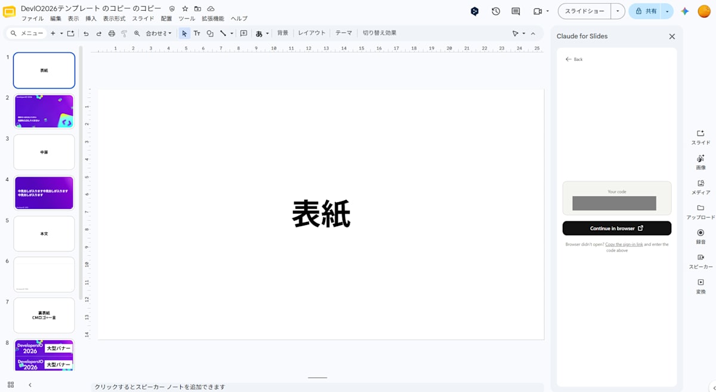This screenshot has height=392, width=716.
Task: Insert a text box
Action: click(197, 33)
